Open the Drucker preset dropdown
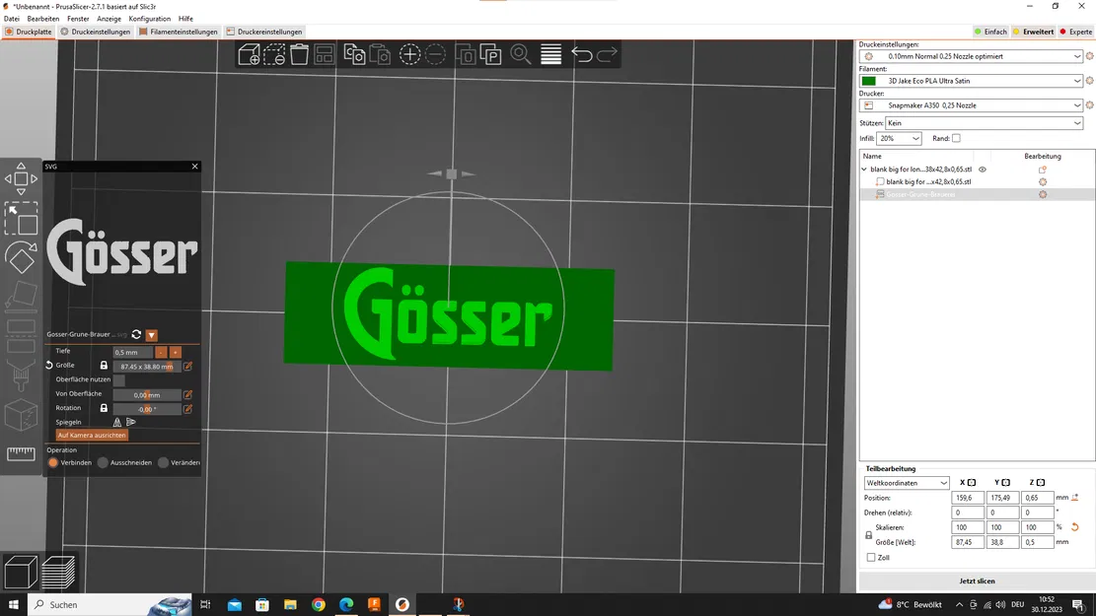Screen dimensions: 1096x616 pyautogui.click(x=972, y=105)
